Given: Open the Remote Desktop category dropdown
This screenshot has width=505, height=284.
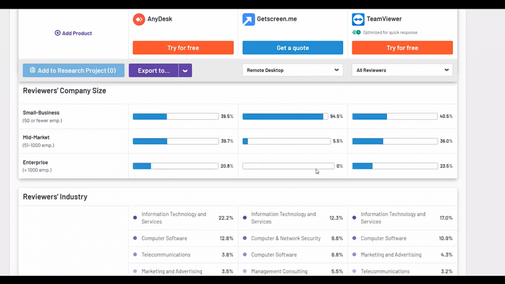Looking at the screenshot, I should pos(292,70).
